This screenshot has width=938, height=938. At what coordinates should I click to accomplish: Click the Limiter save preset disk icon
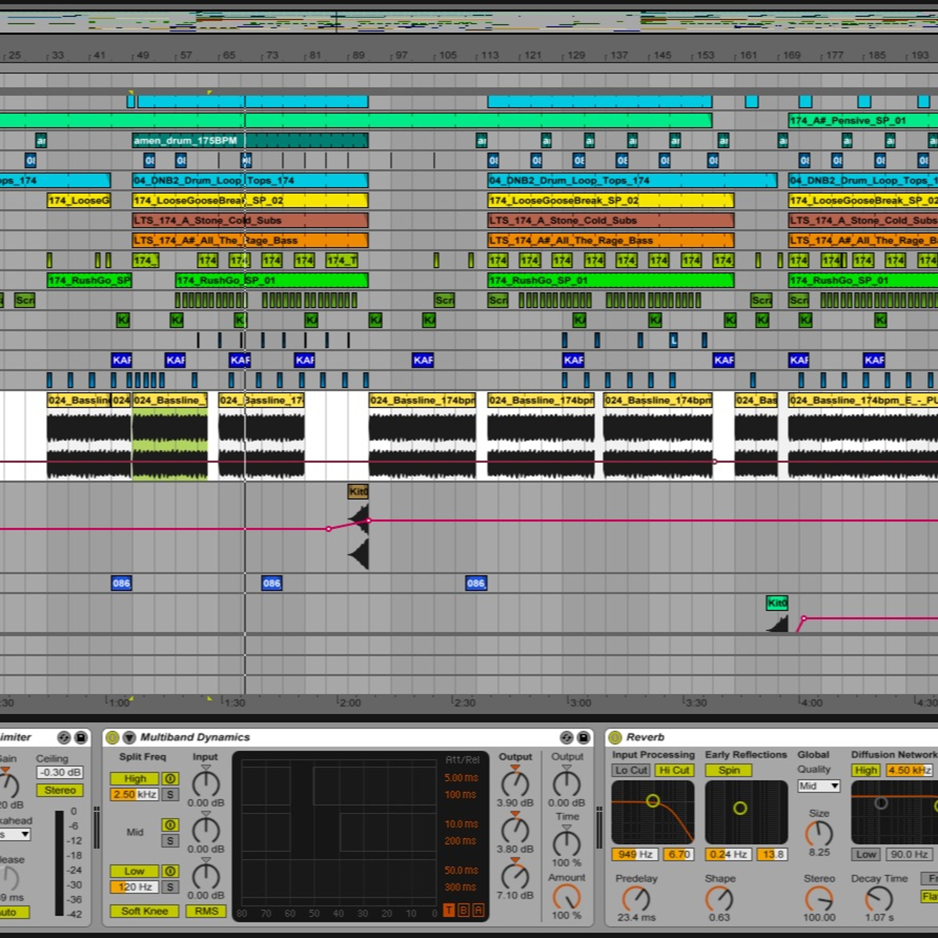pos(81,738)
